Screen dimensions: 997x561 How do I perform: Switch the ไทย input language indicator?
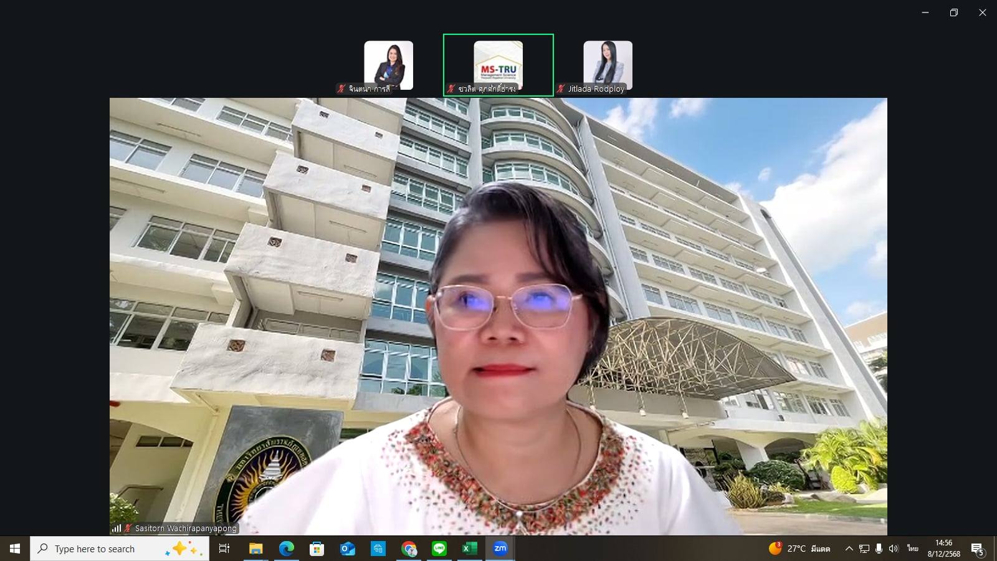913,549
